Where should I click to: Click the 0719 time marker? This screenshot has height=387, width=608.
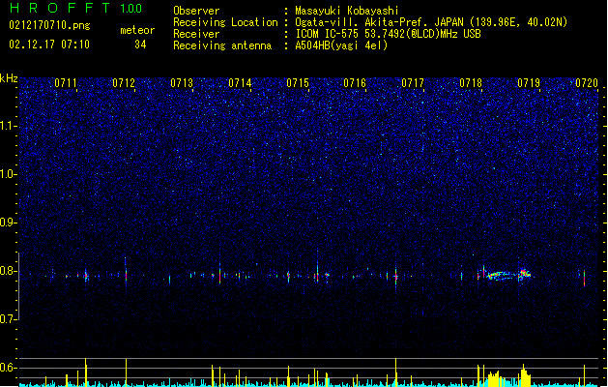[529, 83]
